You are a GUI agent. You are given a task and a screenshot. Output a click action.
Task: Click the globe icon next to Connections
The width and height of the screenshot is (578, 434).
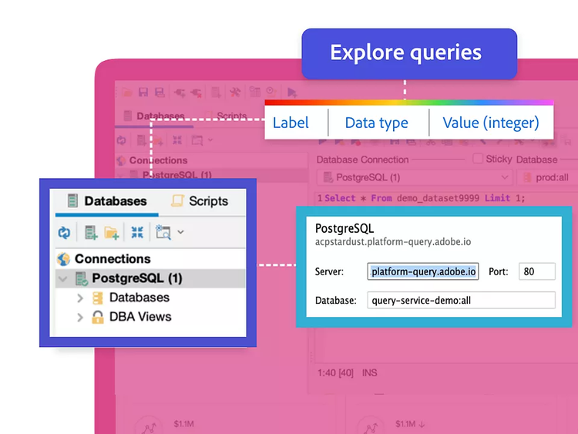(63, 259)
